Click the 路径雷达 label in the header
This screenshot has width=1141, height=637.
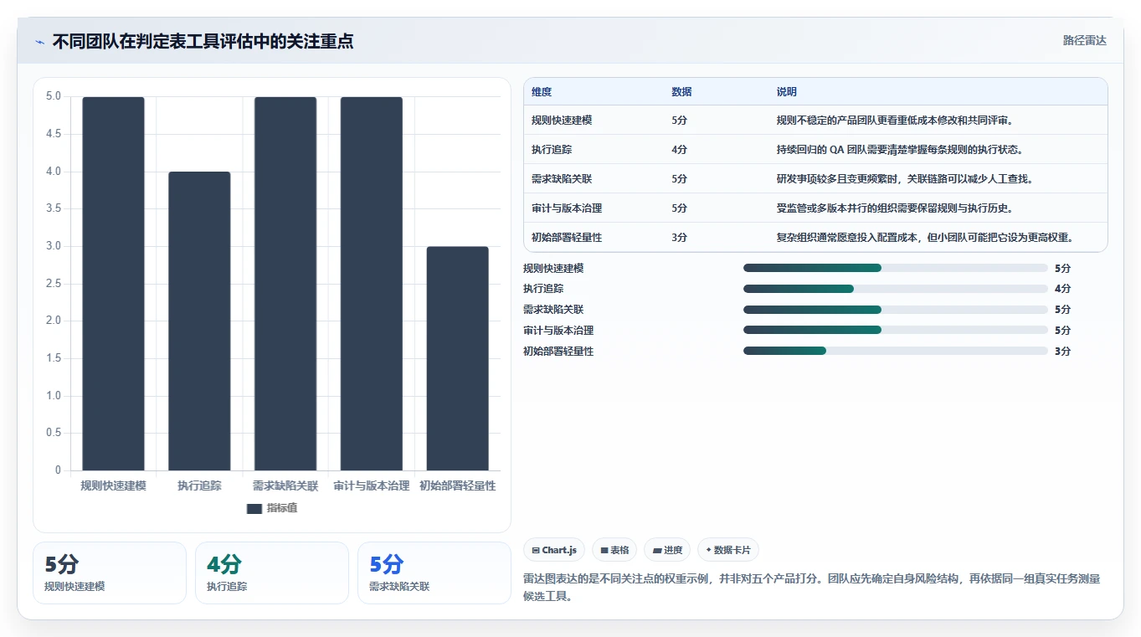(1084, 40)
